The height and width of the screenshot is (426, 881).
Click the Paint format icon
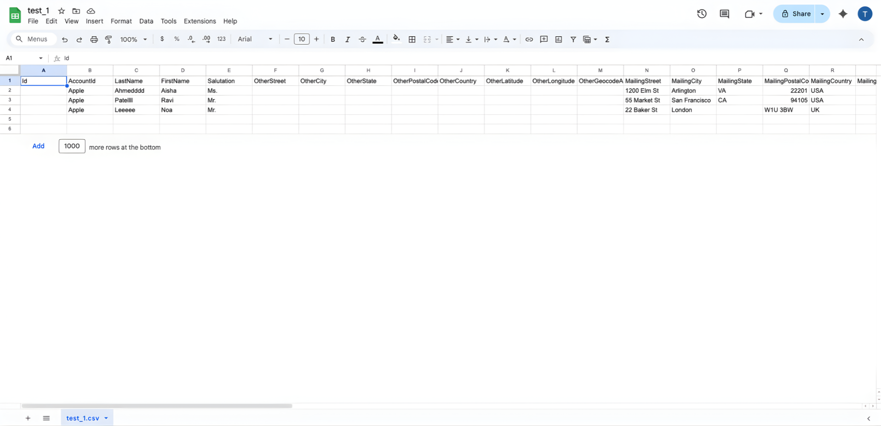109,40
